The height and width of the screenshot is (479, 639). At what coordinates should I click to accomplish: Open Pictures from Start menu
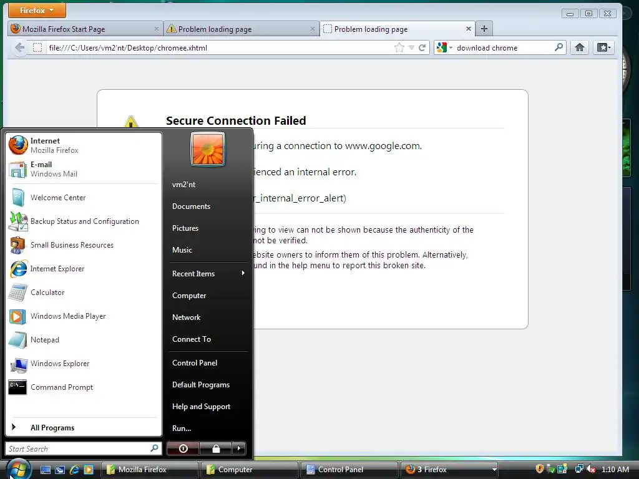(208, 228)
